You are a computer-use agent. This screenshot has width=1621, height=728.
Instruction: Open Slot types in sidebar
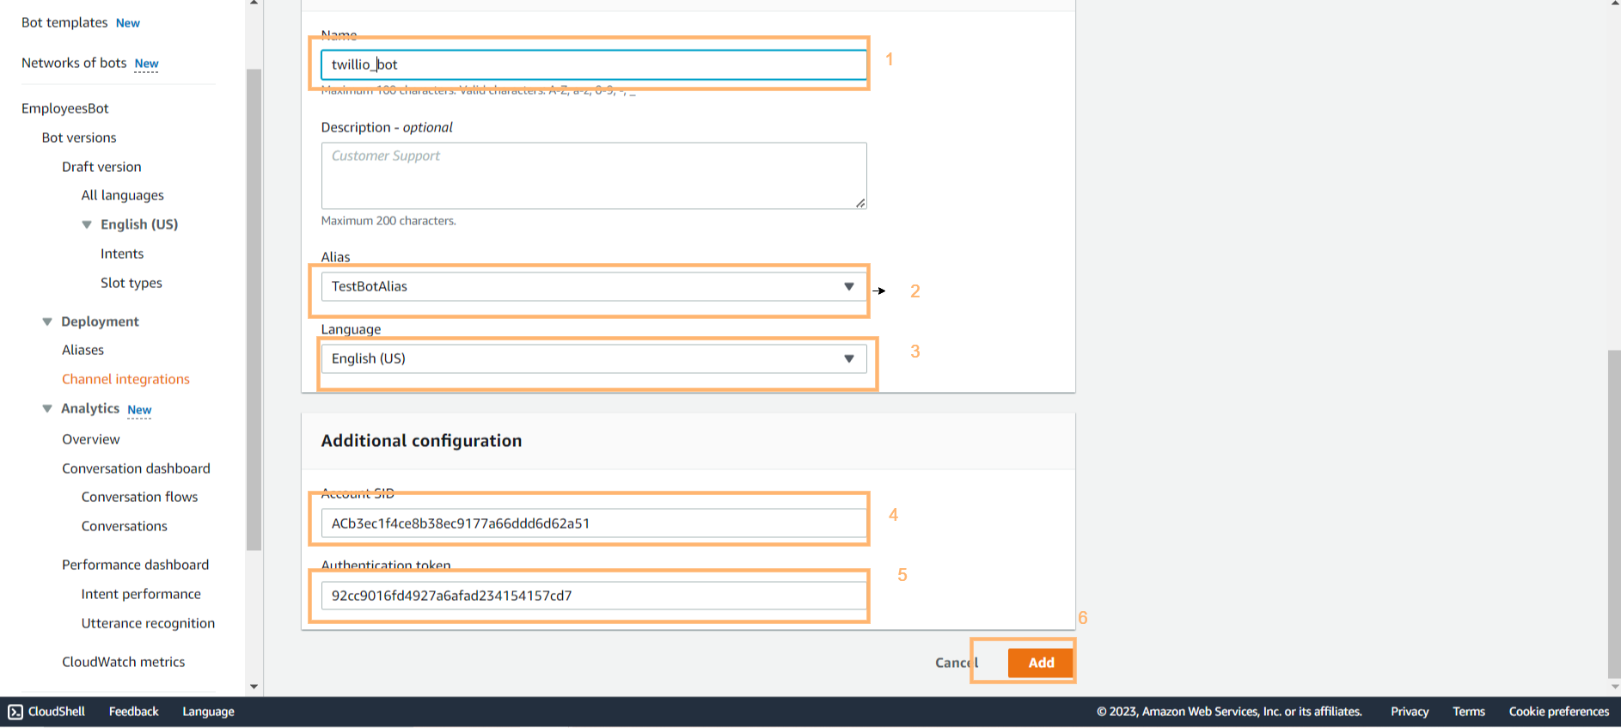point(132,283)
